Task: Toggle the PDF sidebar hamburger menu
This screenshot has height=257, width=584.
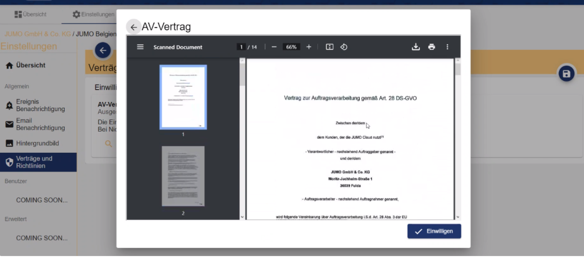Action: pyautogui.click(x=140, y=47)
